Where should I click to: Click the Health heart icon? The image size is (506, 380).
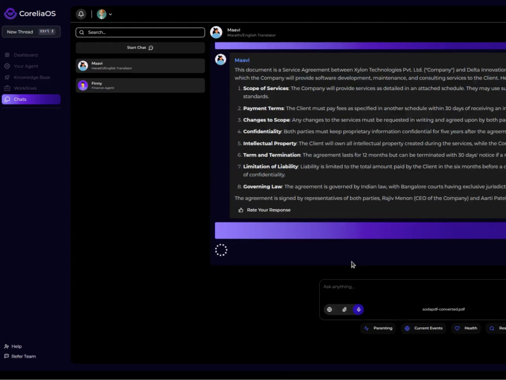point(457,328)
